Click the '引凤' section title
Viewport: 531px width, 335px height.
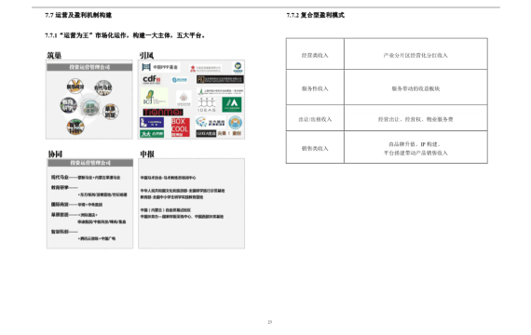pyautogui.click(x=146, y=56)
